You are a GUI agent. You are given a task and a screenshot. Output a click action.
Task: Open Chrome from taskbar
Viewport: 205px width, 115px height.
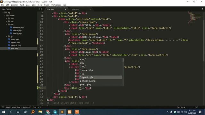point(48,112)
